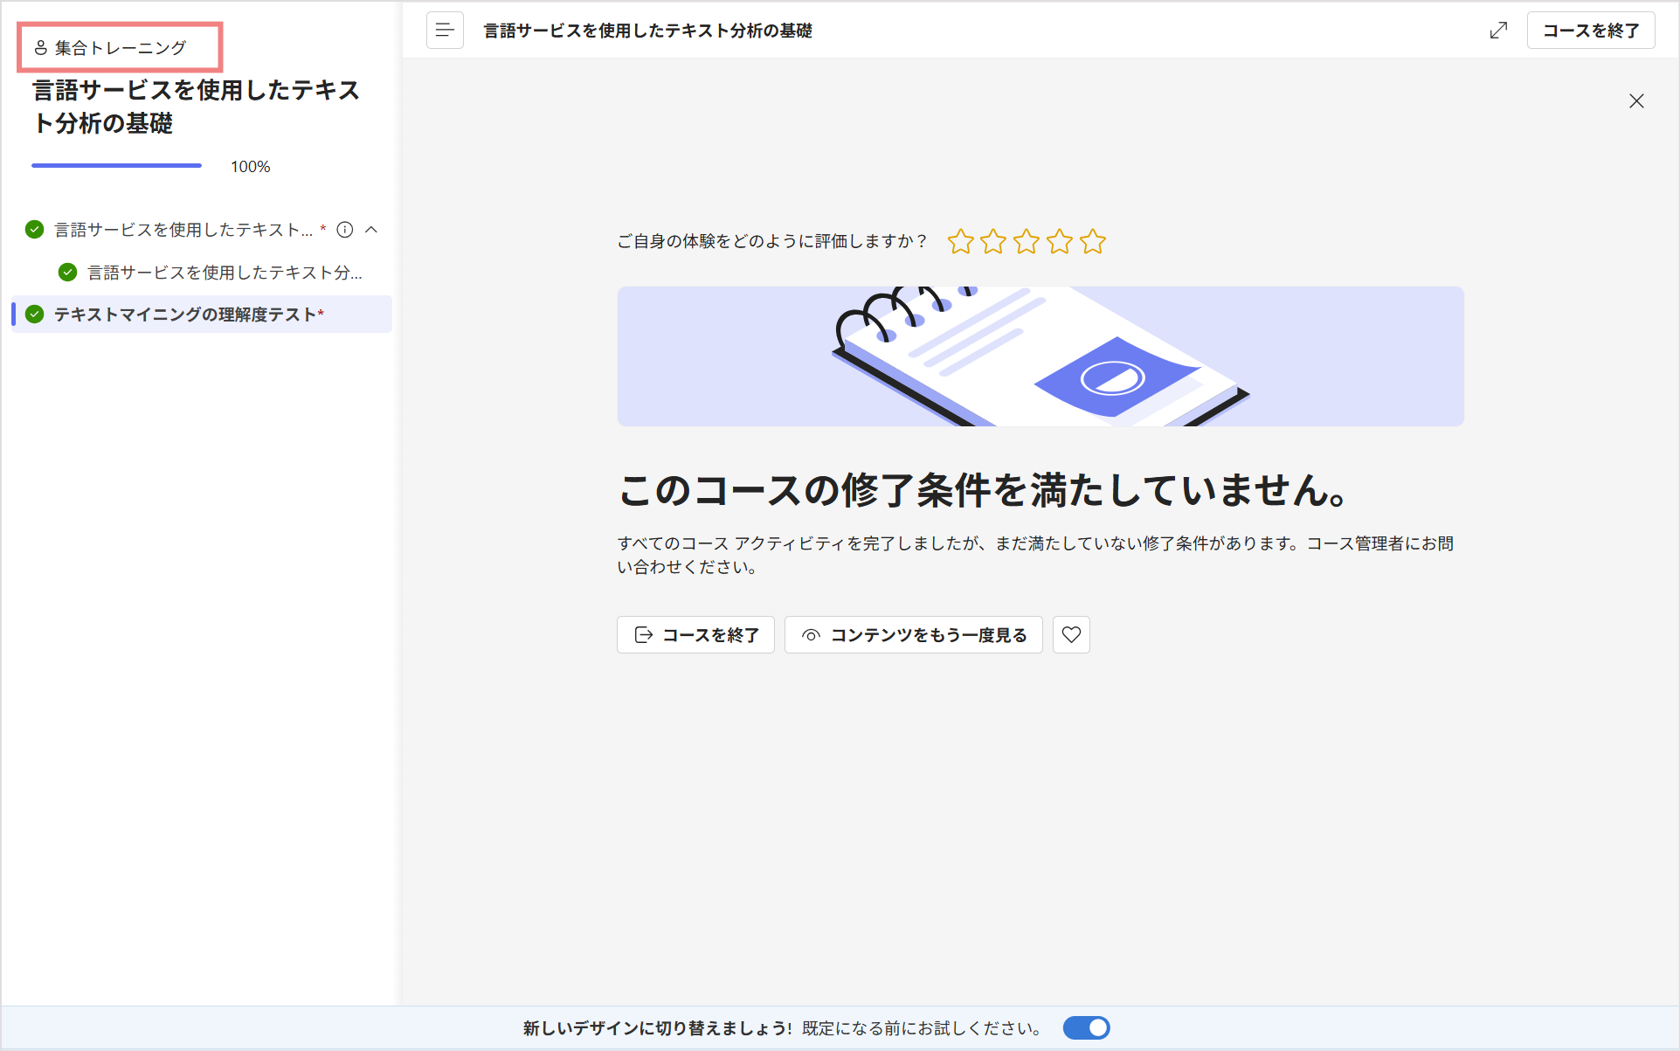Click the course progress bar
The image size is (1680, 1051).
(x=116, y=165)
